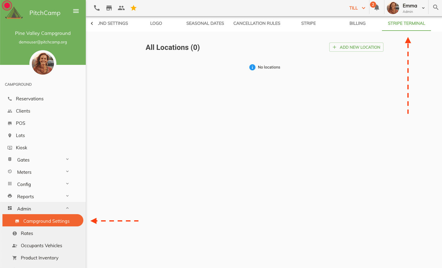Open the Cancellation Rules tab
The image size is (442, 268).
click(x=257, y=23)
